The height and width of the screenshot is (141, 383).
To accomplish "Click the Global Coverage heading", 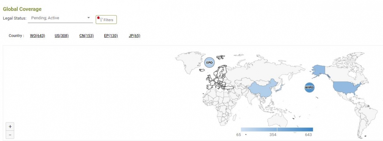I will tap(22, 9).
